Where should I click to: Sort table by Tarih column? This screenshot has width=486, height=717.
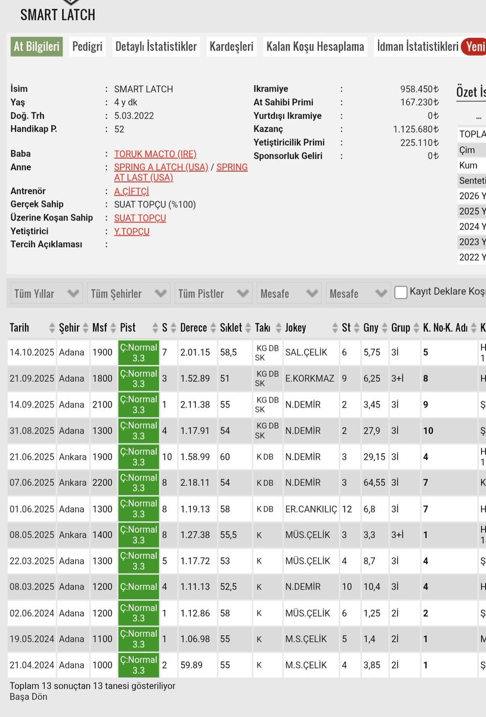[32, 327]
